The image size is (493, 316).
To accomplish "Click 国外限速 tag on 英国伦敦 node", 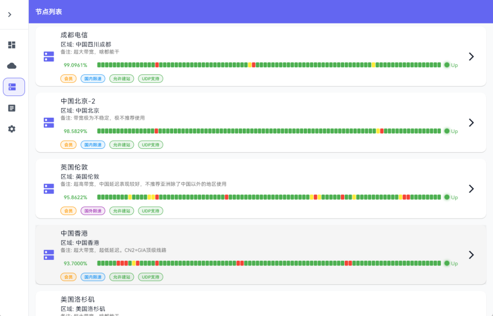I will (x=92, y=211).
